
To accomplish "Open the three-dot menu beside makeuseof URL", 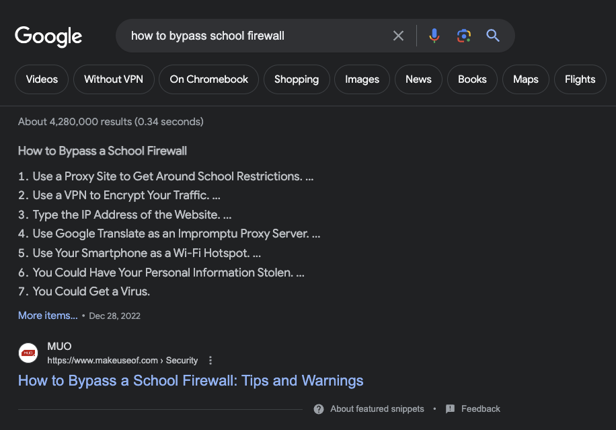I will [x=210, y=361].
